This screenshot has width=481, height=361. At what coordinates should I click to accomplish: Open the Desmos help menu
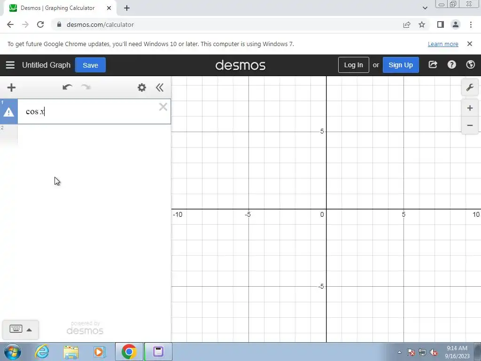pyautogui.click(x=451, y=65)
